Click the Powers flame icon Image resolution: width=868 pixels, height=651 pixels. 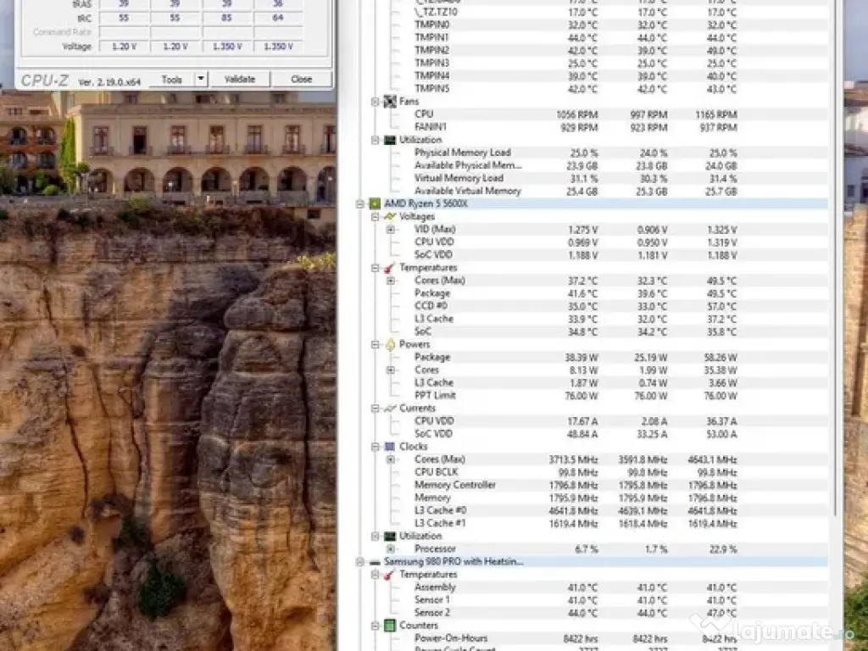(x=389, y=345)
